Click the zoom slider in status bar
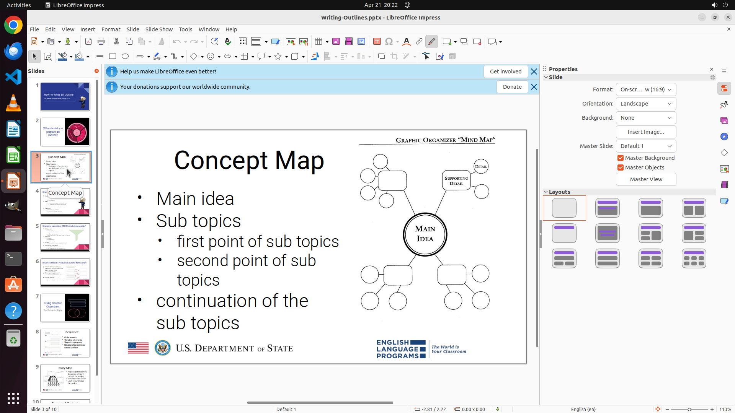 tap(689, 410)
